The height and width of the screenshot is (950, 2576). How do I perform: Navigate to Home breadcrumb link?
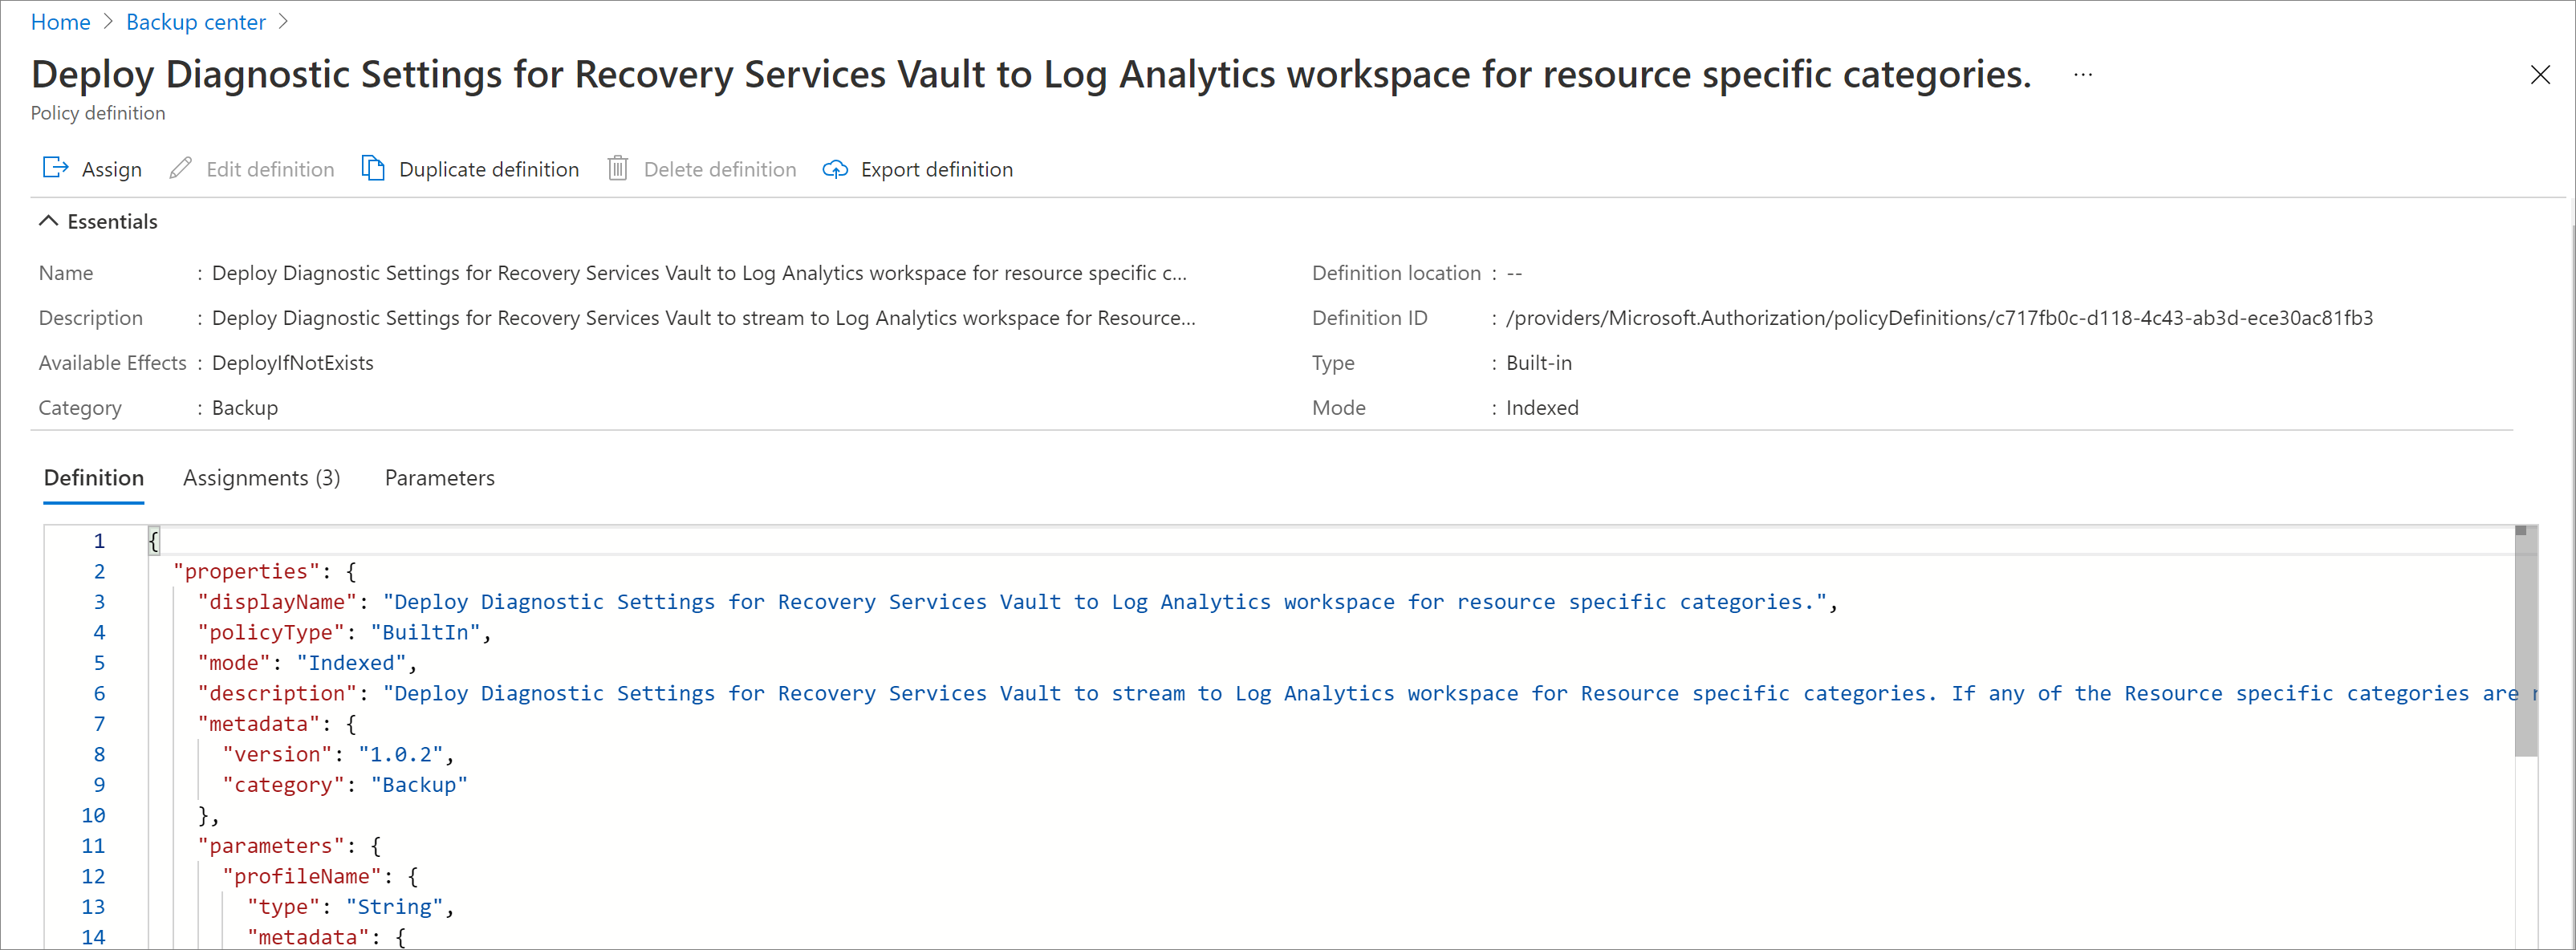click(x=59, y=23)
